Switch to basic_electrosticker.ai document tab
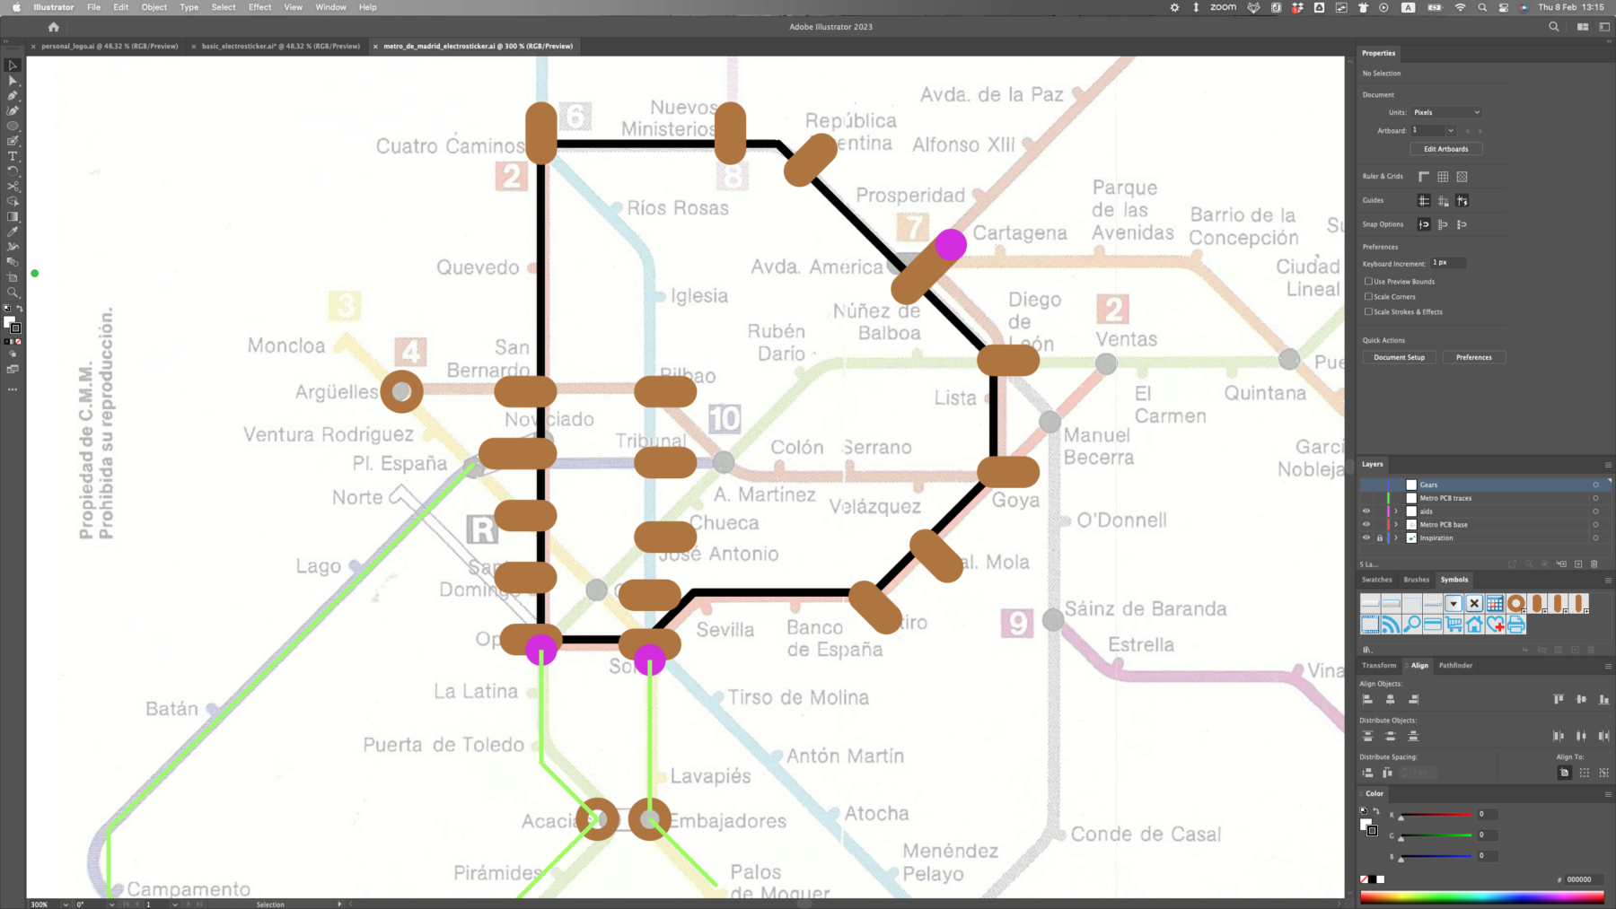Image resolution: width=1616 pixels, height=909 pixels. pos(280,46)
